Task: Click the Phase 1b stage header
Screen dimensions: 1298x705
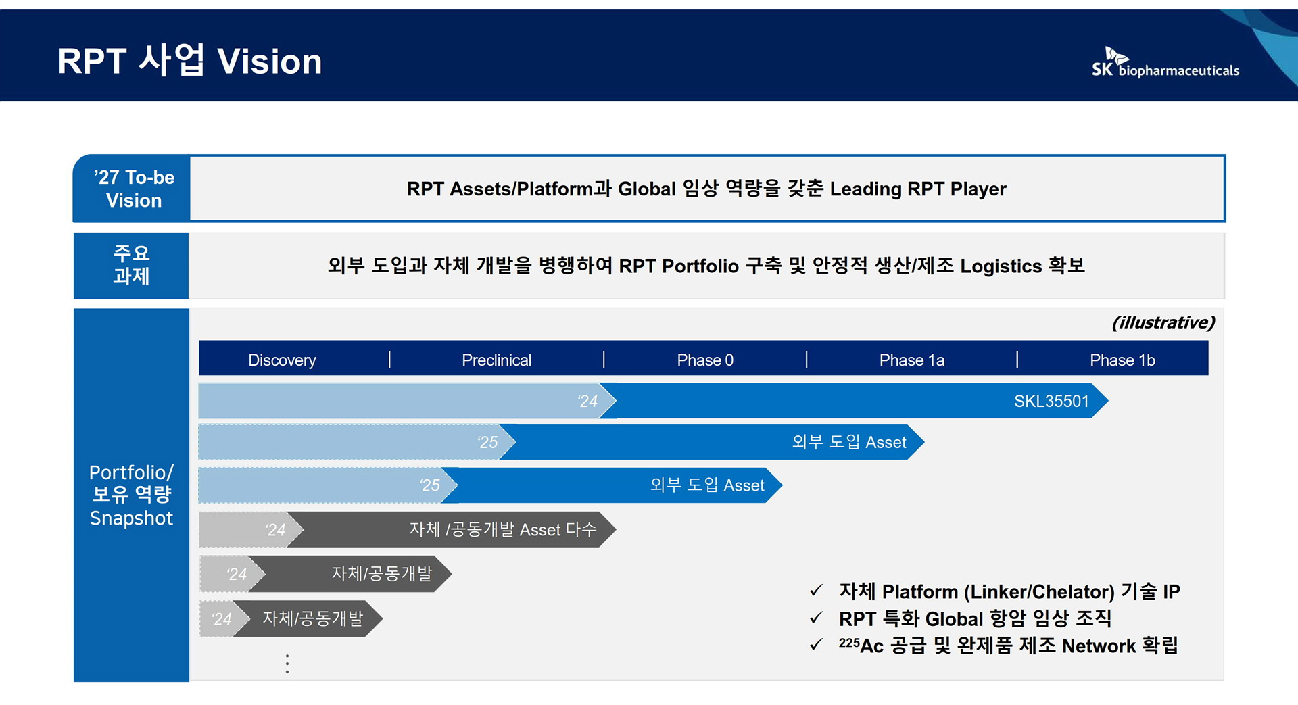Action: [x=1122, y=360]
